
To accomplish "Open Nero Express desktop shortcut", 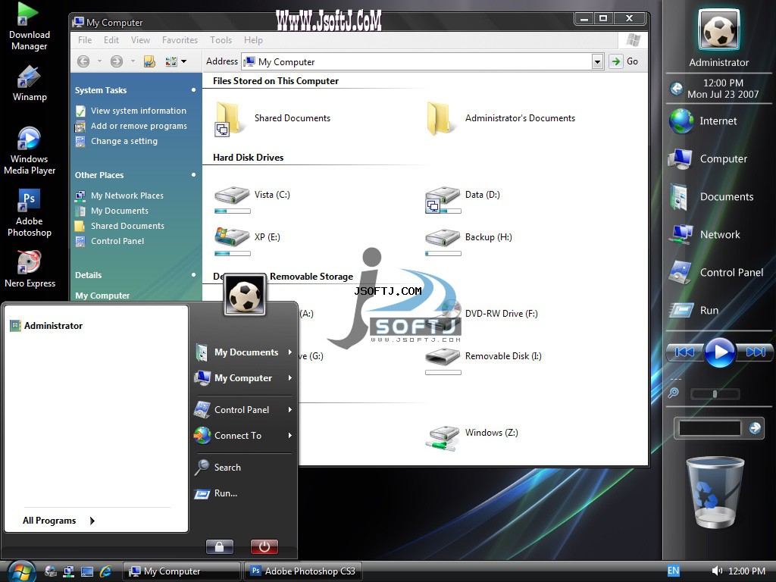I will (30, 269).
